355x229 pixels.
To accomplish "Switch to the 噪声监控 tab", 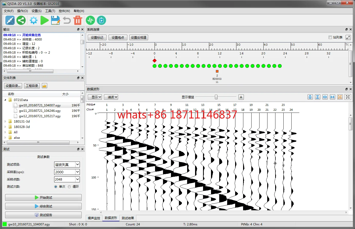I will [x=94, y=218].
